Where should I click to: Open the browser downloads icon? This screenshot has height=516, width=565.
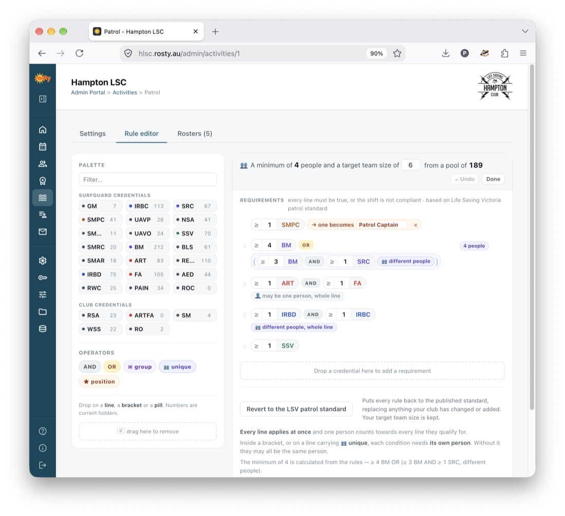tap(446, 53)
